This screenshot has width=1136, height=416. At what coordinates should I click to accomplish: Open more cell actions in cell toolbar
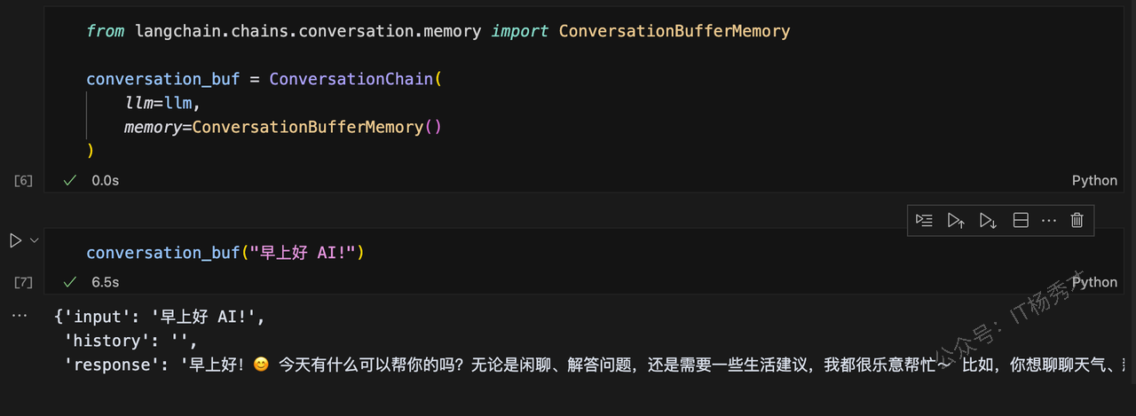click(1049, 220)
